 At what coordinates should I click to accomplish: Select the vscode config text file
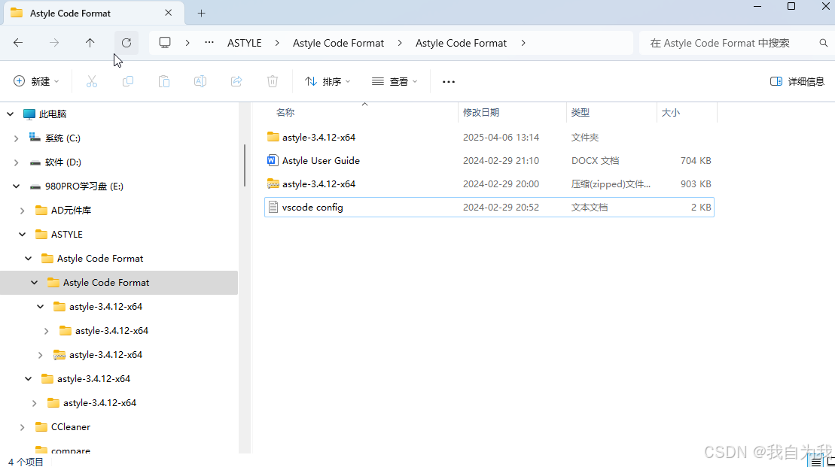[318, 207]
